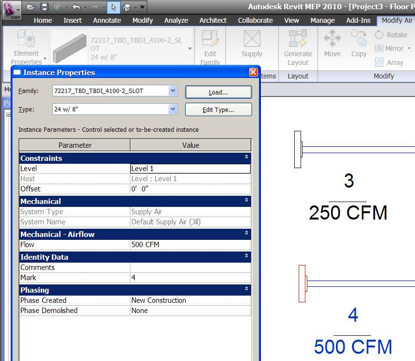
Task: Click the System Name value text
Action: coord(166,222)
